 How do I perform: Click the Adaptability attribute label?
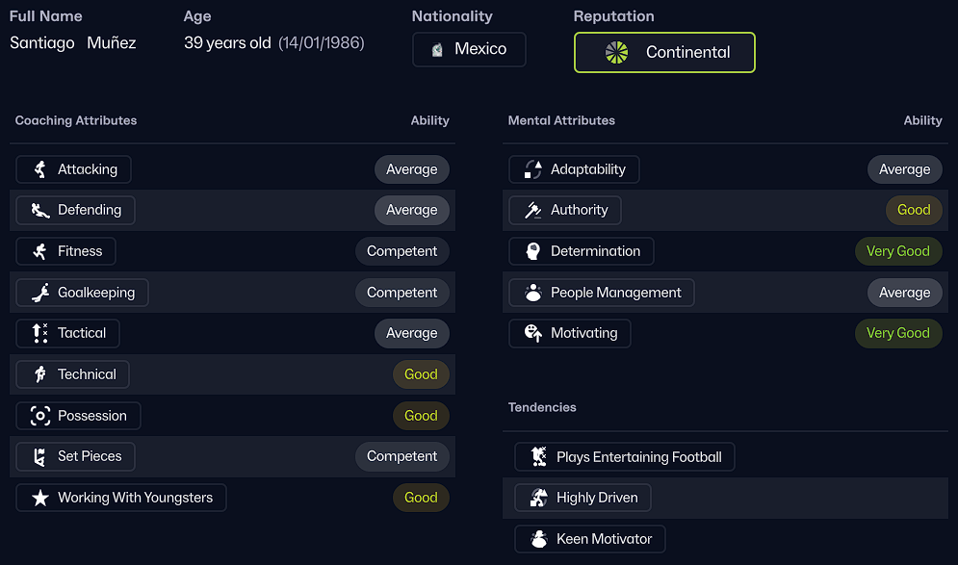pyautogui.click(x=587, y=169)
